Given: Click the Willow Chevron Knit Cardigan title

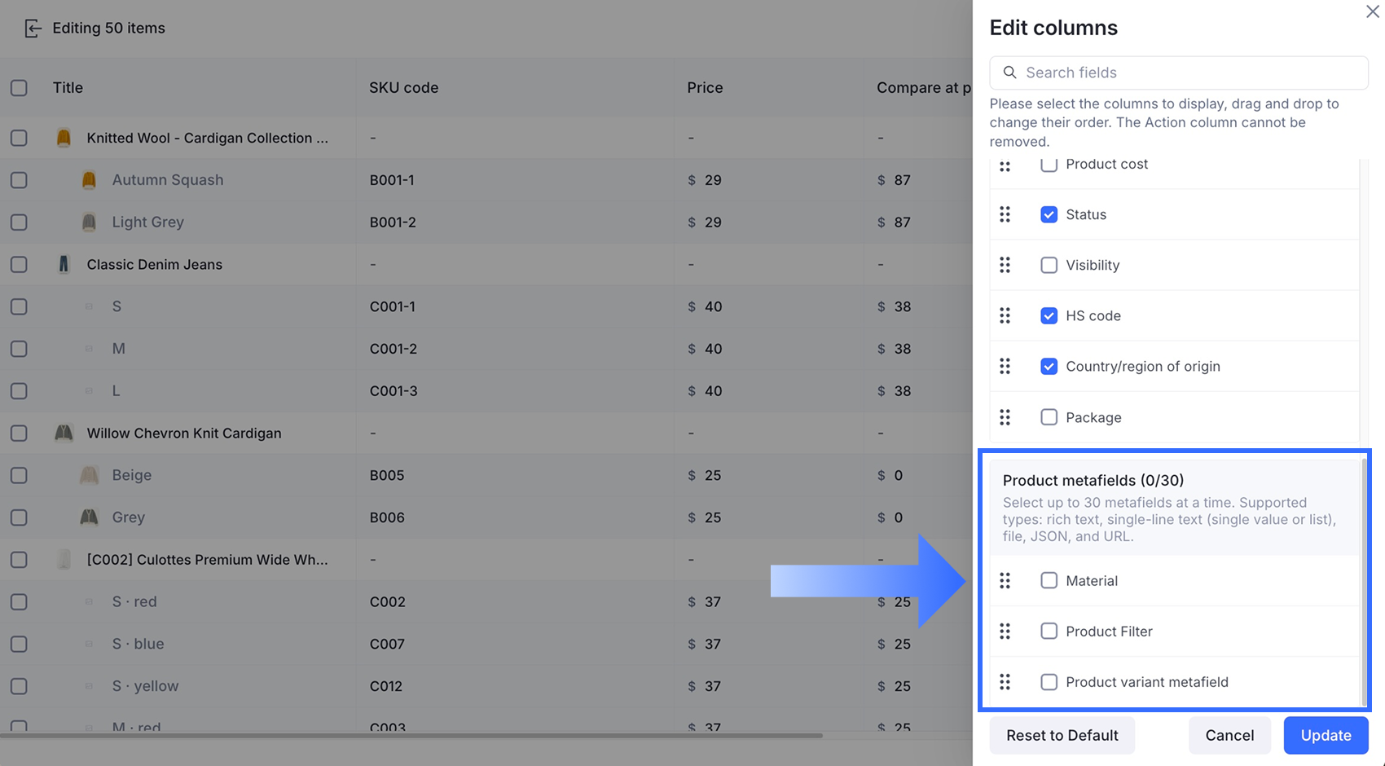Looking at the screenshot, I should 184,433.
